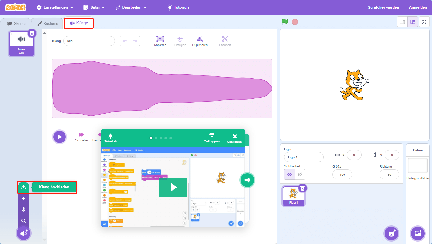Click inside the pink sound waveform
Screen dimensions: 432x244
pos(162,88)
